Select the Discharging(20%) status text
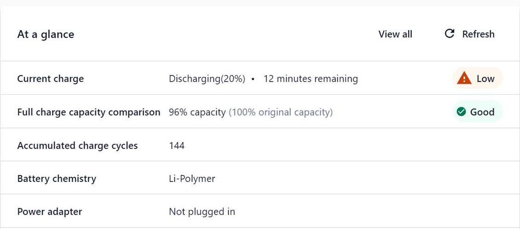The image size is (520, 229). pos(207,79)
